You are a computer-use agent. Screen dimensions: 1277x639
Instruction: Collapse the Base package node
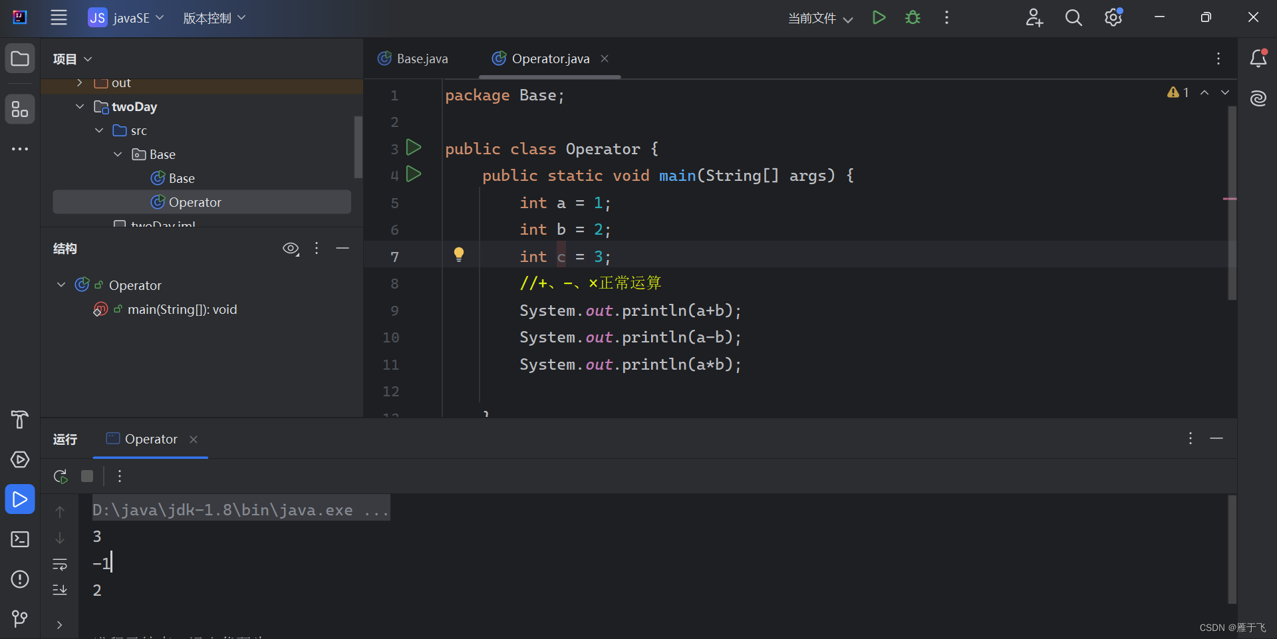(118, 154)
